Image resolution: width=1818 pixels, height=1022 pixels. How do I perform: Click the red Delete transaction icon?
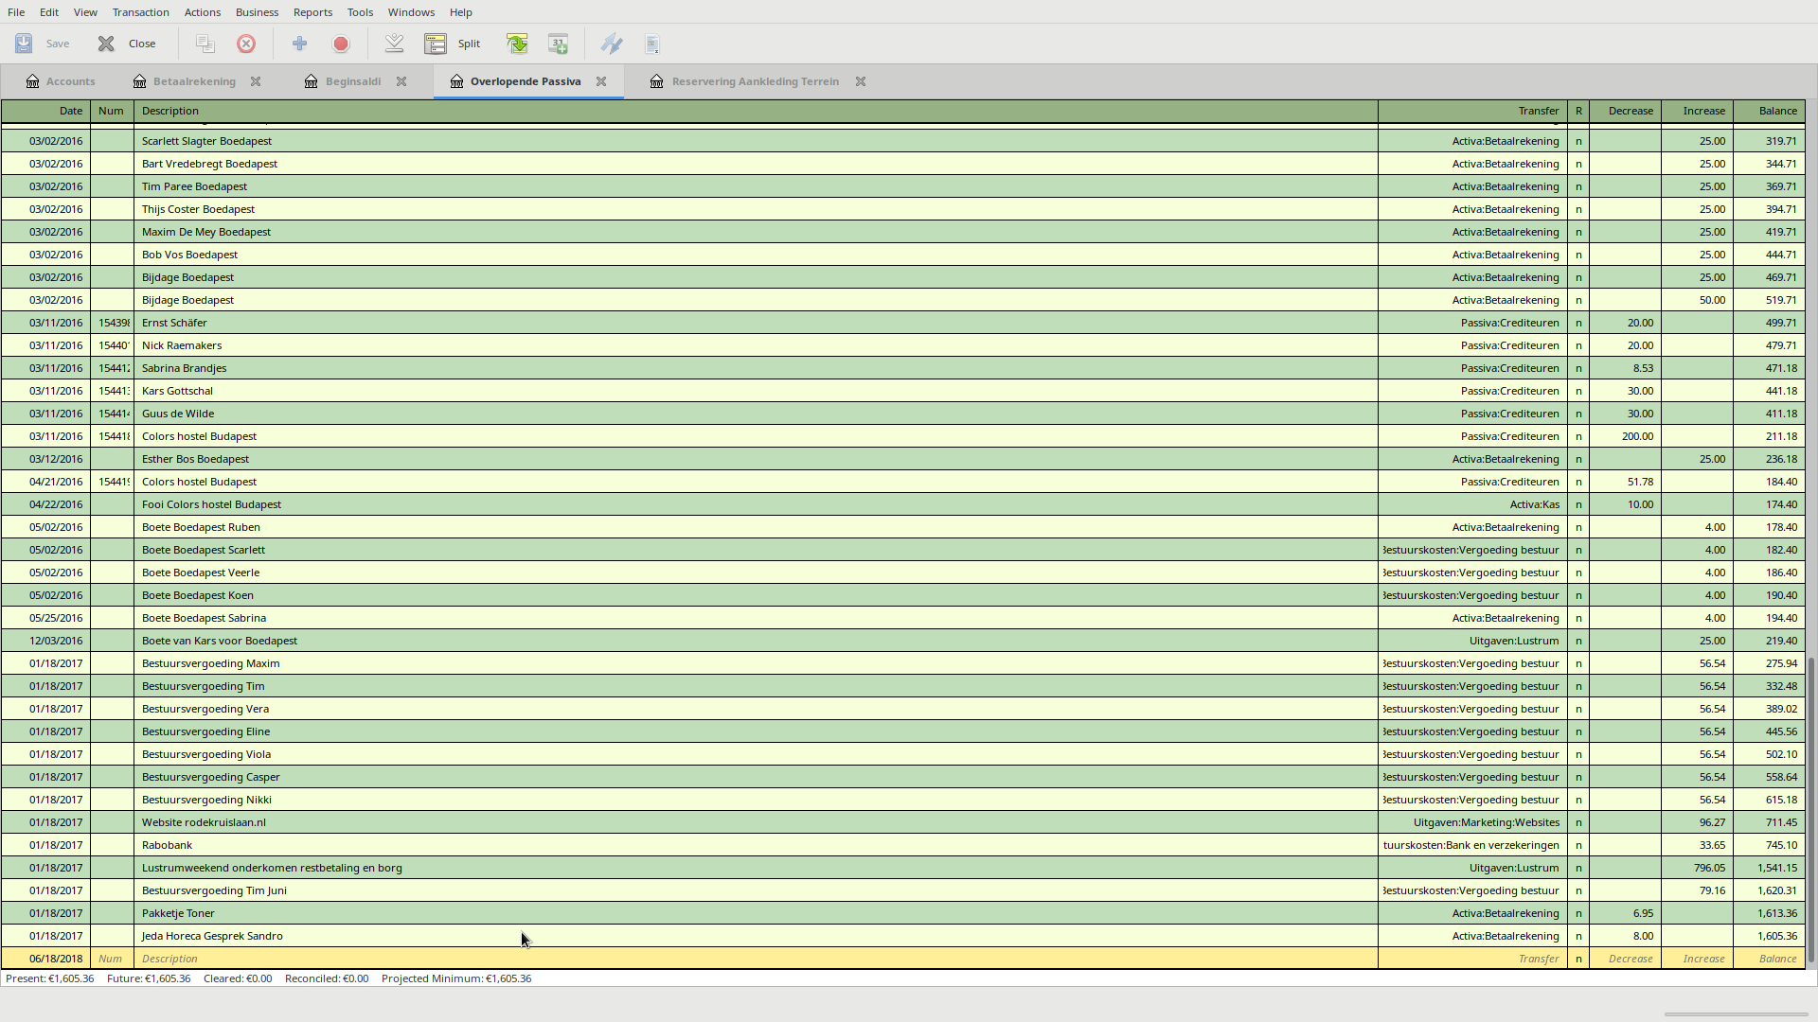click(x=246, y=44)
